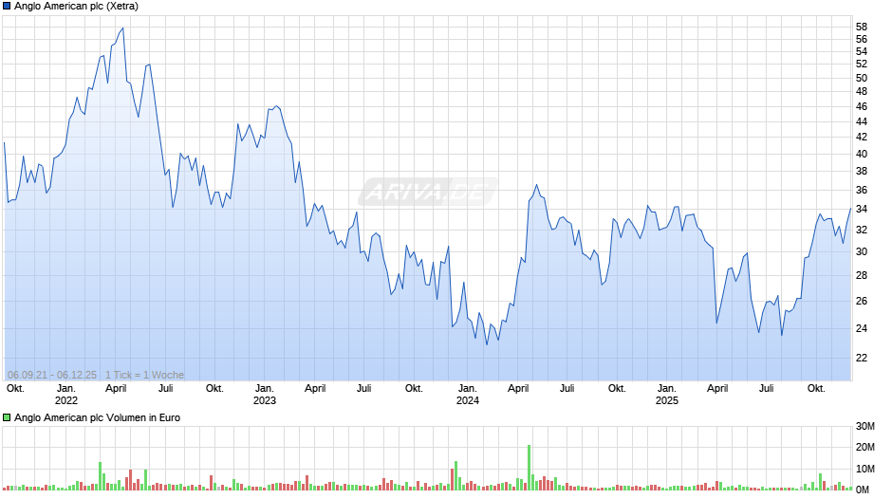Click the 'Jan. 2024' x-axis label

point(468,395)
